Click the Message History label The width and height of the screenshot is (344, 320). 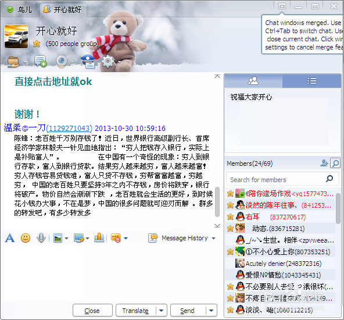point(185,238)
